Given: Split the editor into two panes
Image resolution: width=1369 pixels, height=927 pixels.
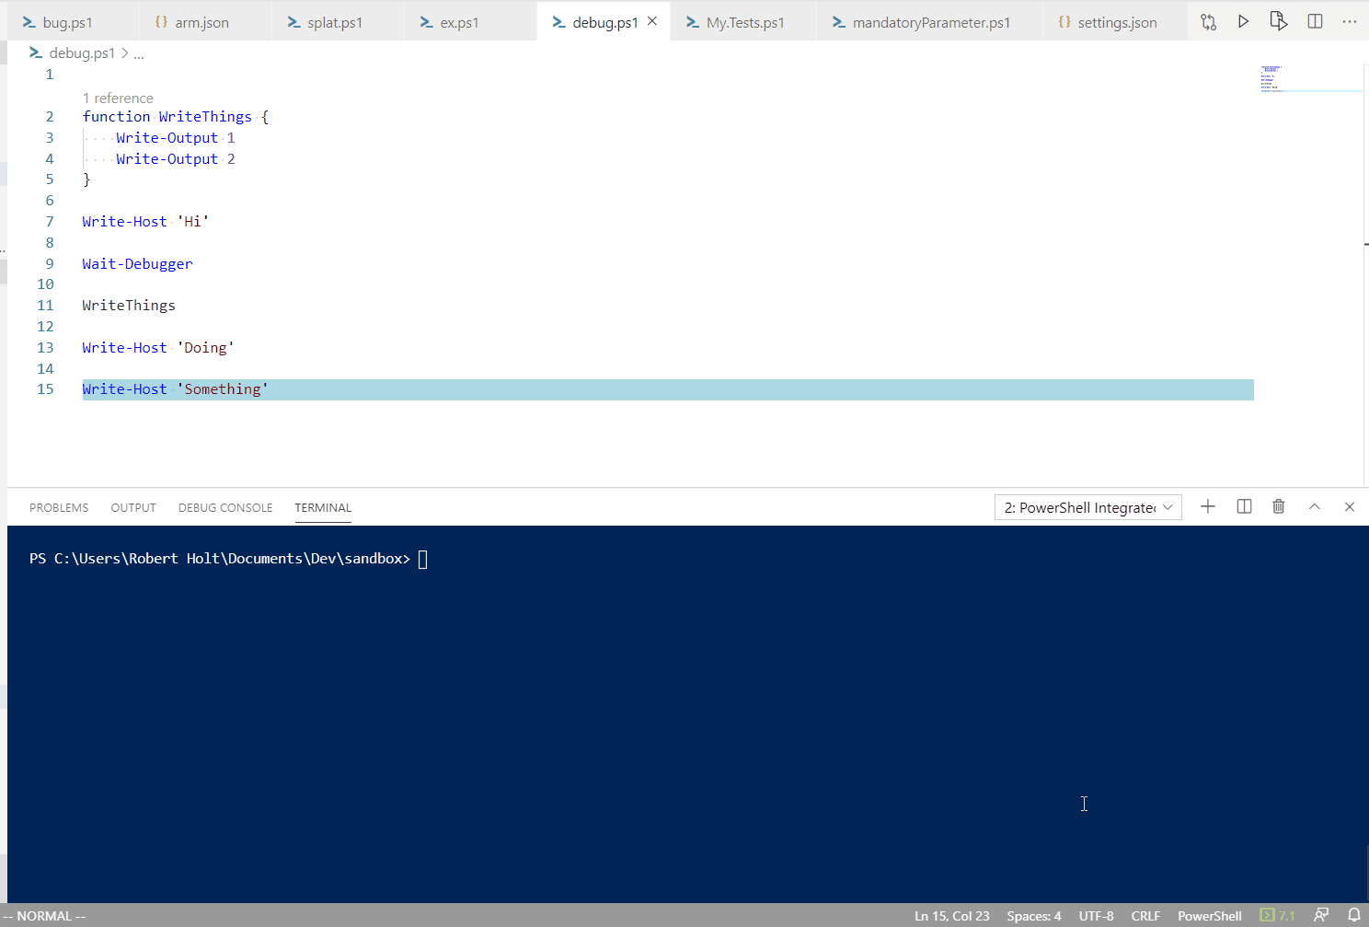Looking at the screenshot, I should click(1315, 20).
